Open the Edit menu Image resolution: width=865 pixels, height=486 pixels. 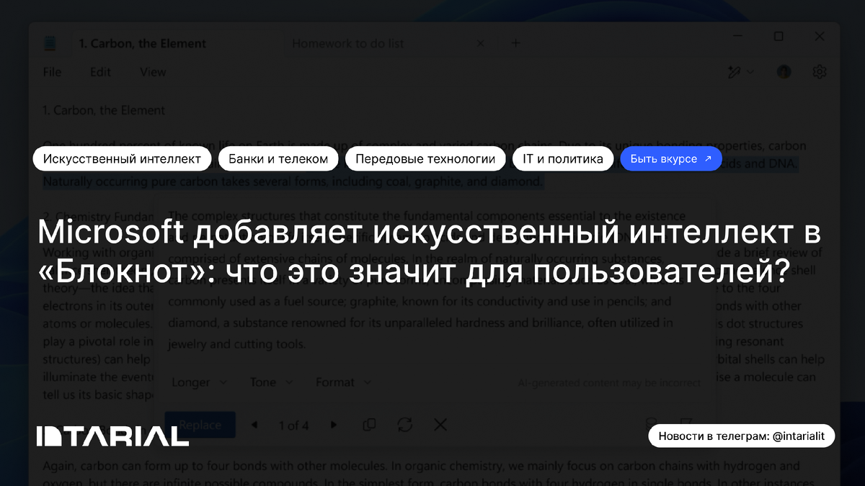click(100, 72)
